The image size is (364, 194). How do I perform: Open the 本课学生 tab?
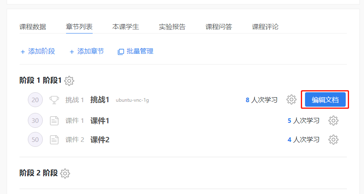pos(125,27)
